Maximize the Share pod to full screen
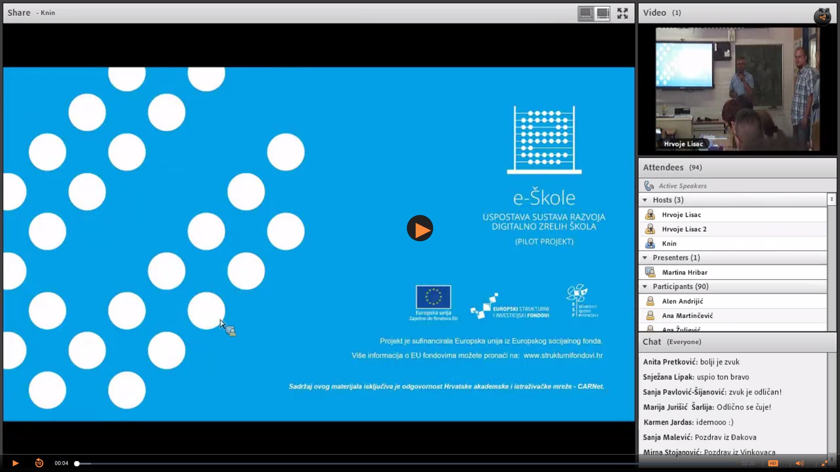The image size is (840, 472). (623, 13)
